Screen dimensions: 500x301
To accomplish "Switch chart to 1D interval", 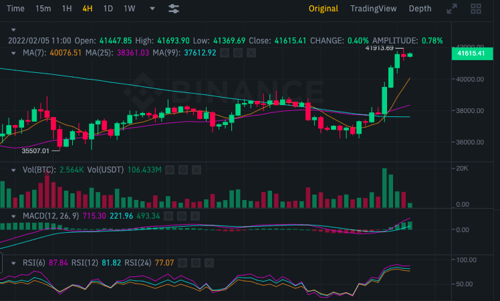I will 108,9.
